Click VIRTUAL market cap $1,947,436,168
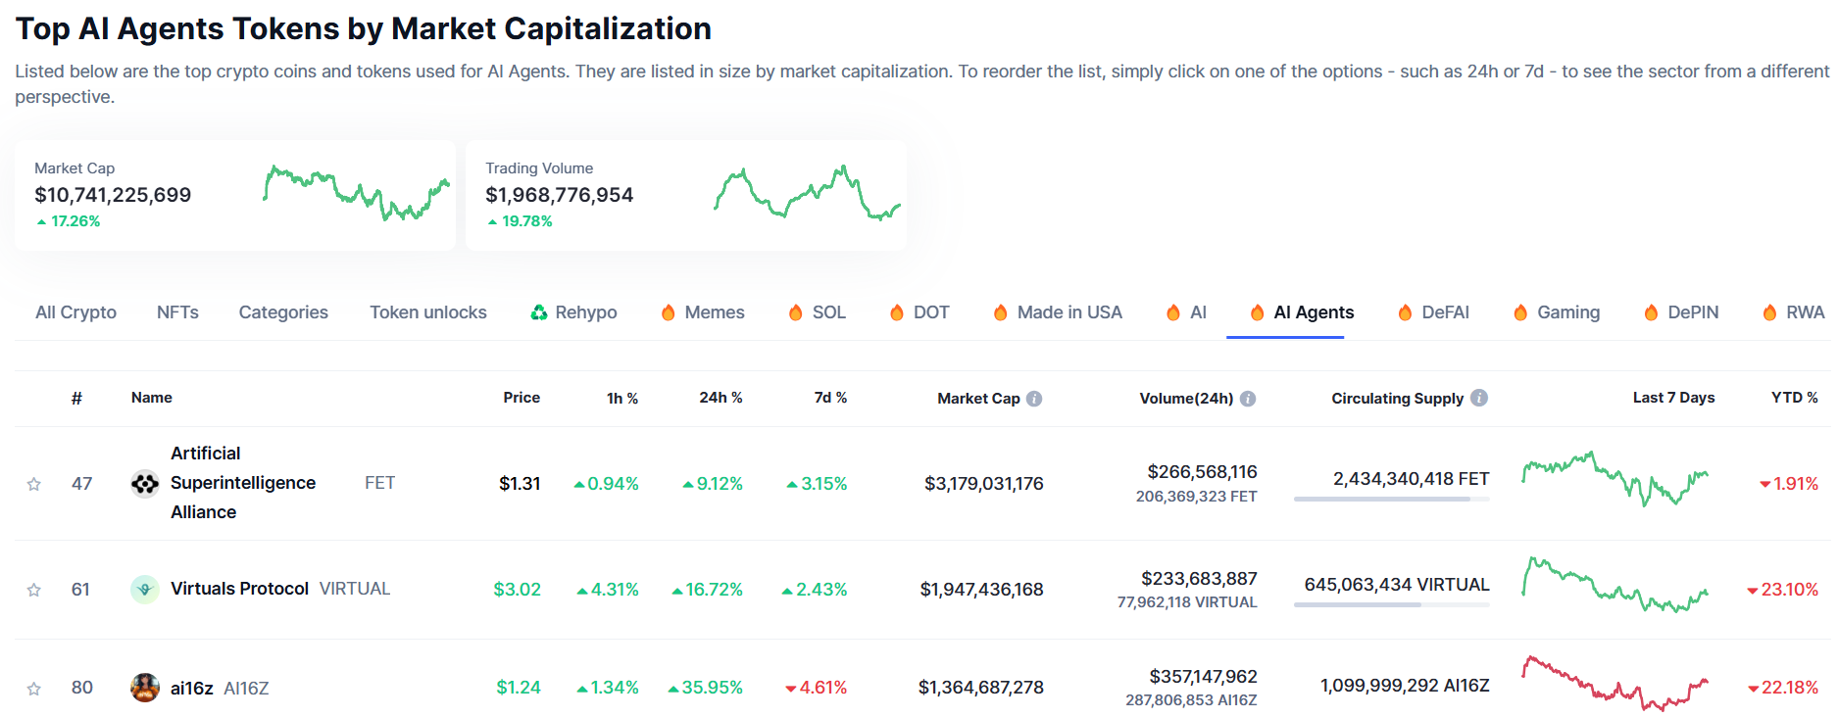Viewport: 1838px width, 718px height. click(x=981, y=590)
